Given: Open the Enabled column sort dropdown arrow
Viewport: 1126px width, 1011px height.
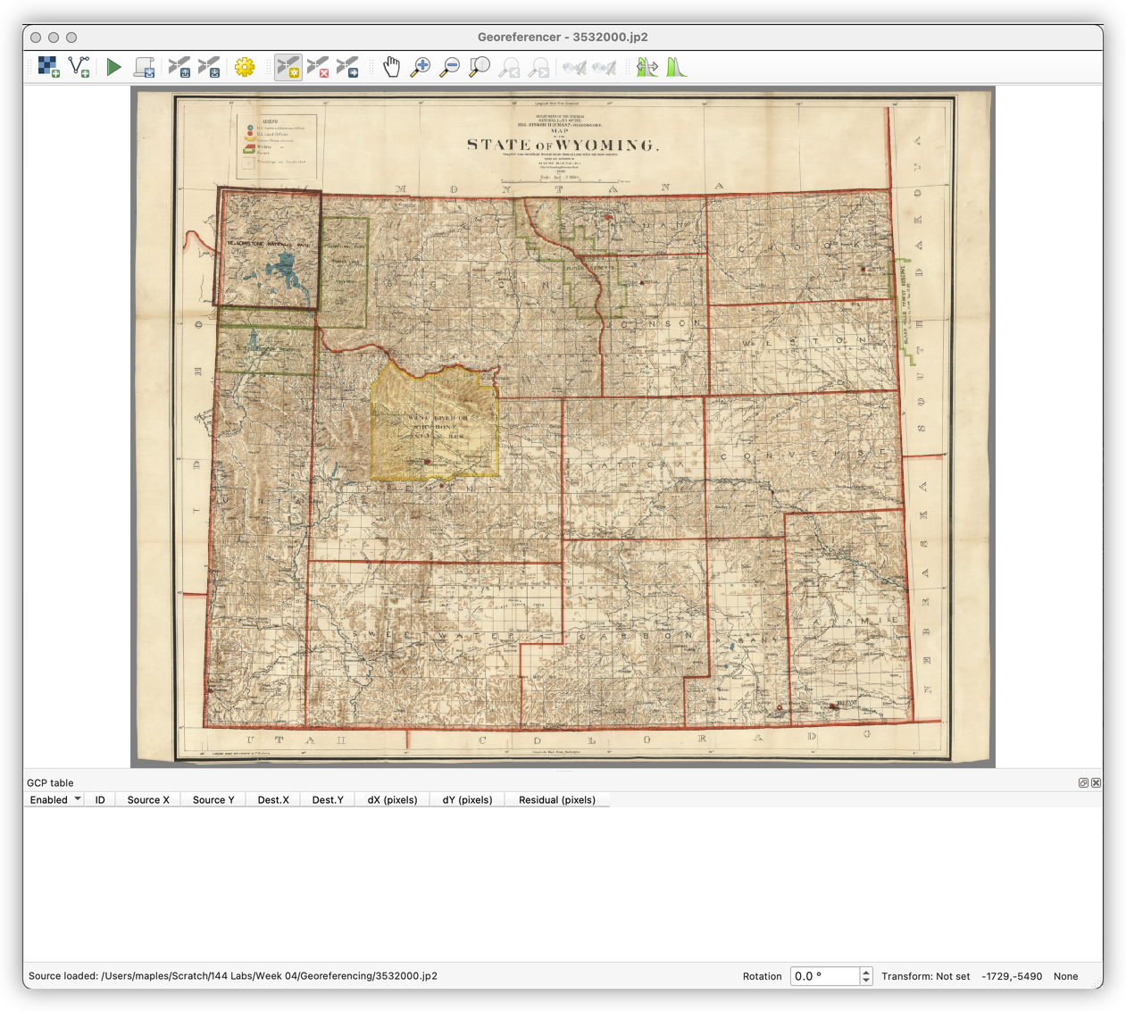Looking at the screenshot, I should click(x=78, y=799).
